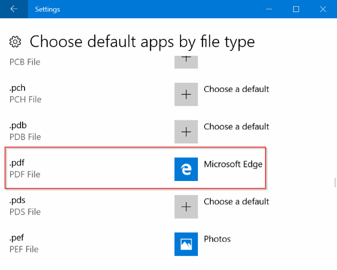Click the 'PEF File' description text

click(24, 249)
